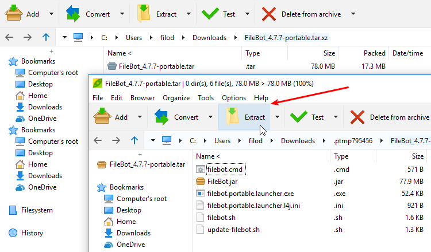Click the green Test checkmark in back window
This screenshot has height=252, width=431.
tap(210, 14)
